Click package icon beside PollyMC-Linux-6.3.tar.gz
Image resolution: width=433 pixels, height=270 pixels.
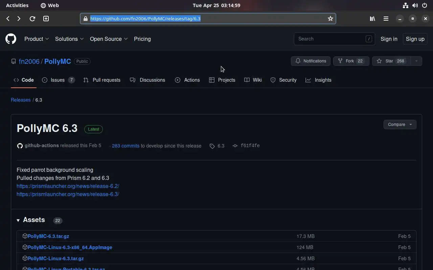point(25,258)
